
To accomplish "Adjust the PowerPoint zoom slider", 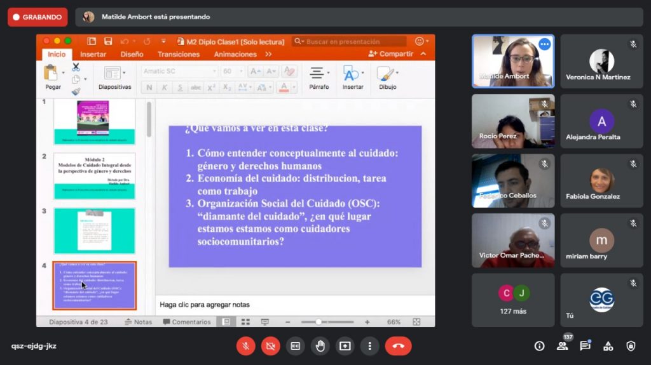I will pos(319,322).
